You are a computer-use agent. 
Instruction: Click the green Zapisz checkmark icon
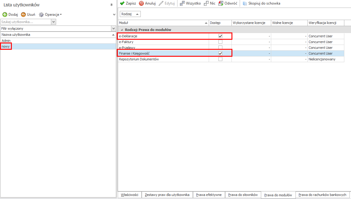122,3
